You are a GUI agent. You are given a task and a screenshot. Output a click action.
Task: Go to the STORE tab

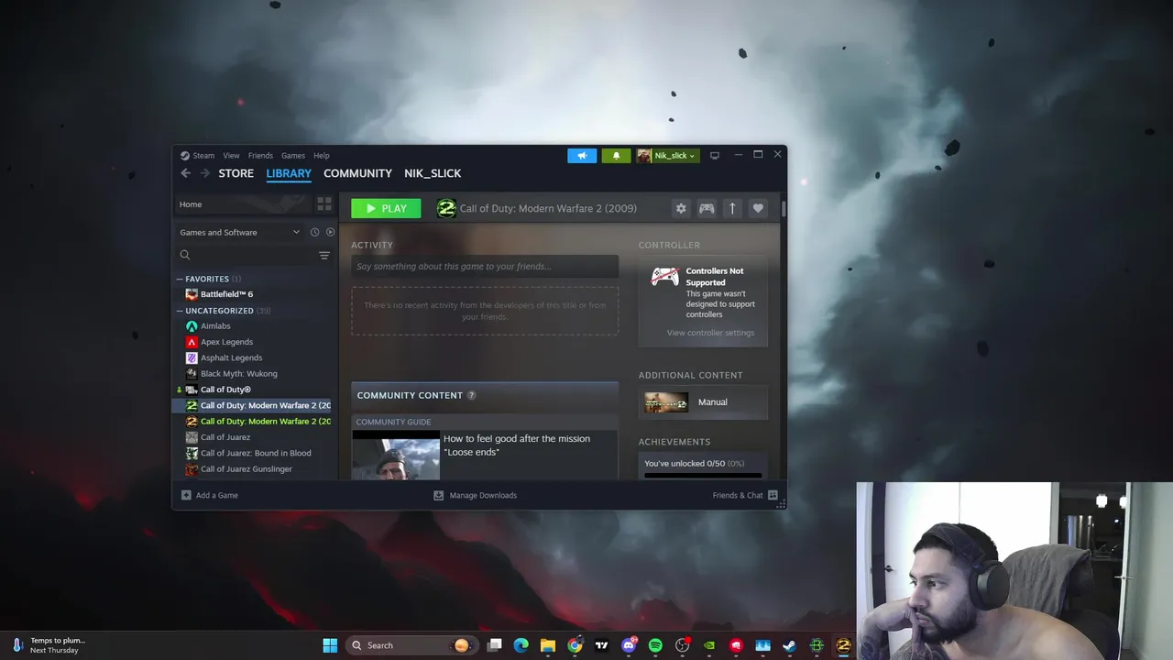(236, 173)
